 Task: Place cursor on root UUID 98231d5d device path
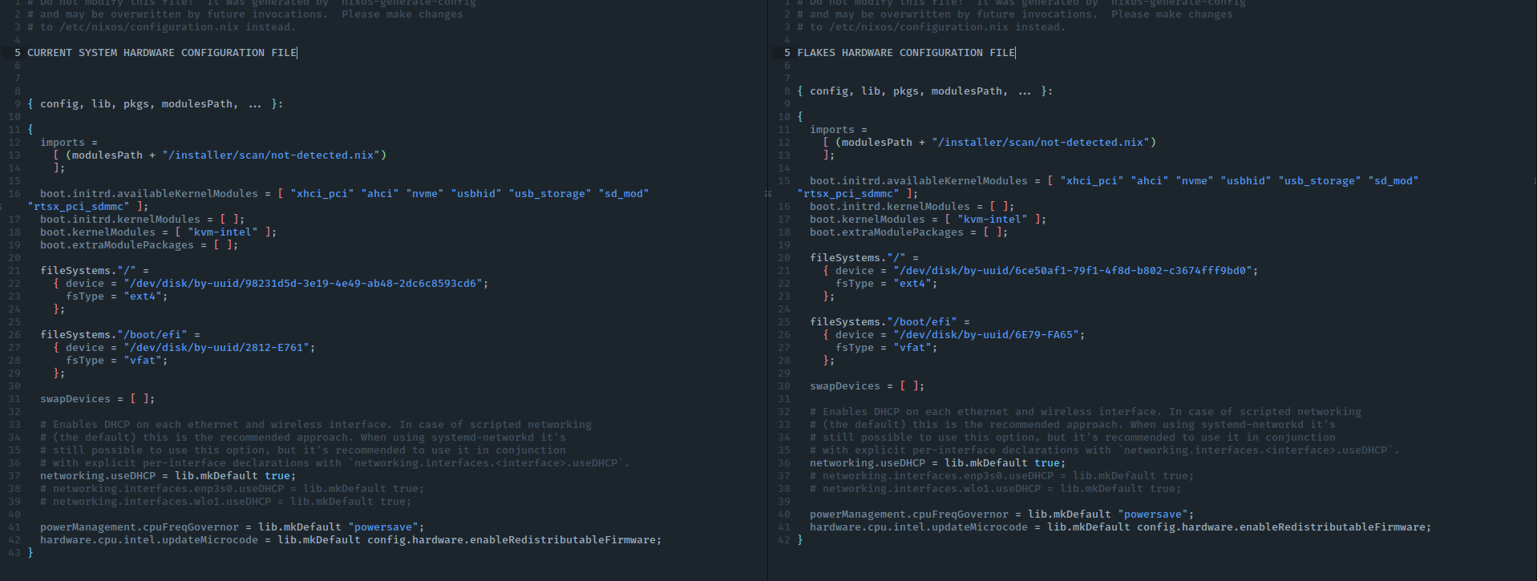point(305,284)
